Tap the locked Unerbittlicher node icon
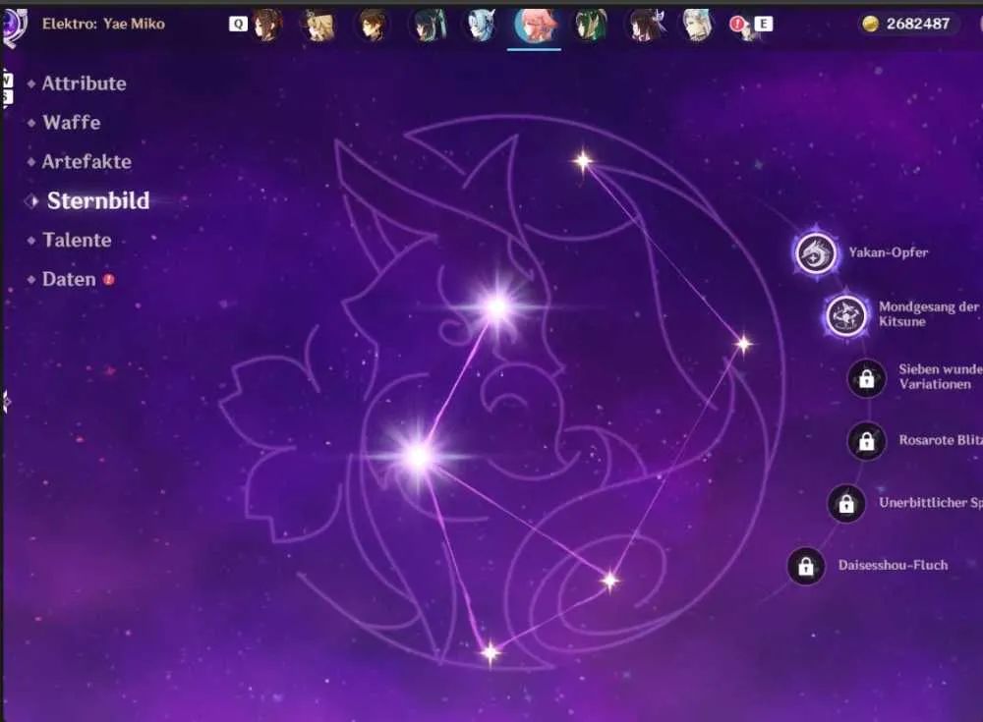The width and height of the screenshot is (983, 722). 846,503
